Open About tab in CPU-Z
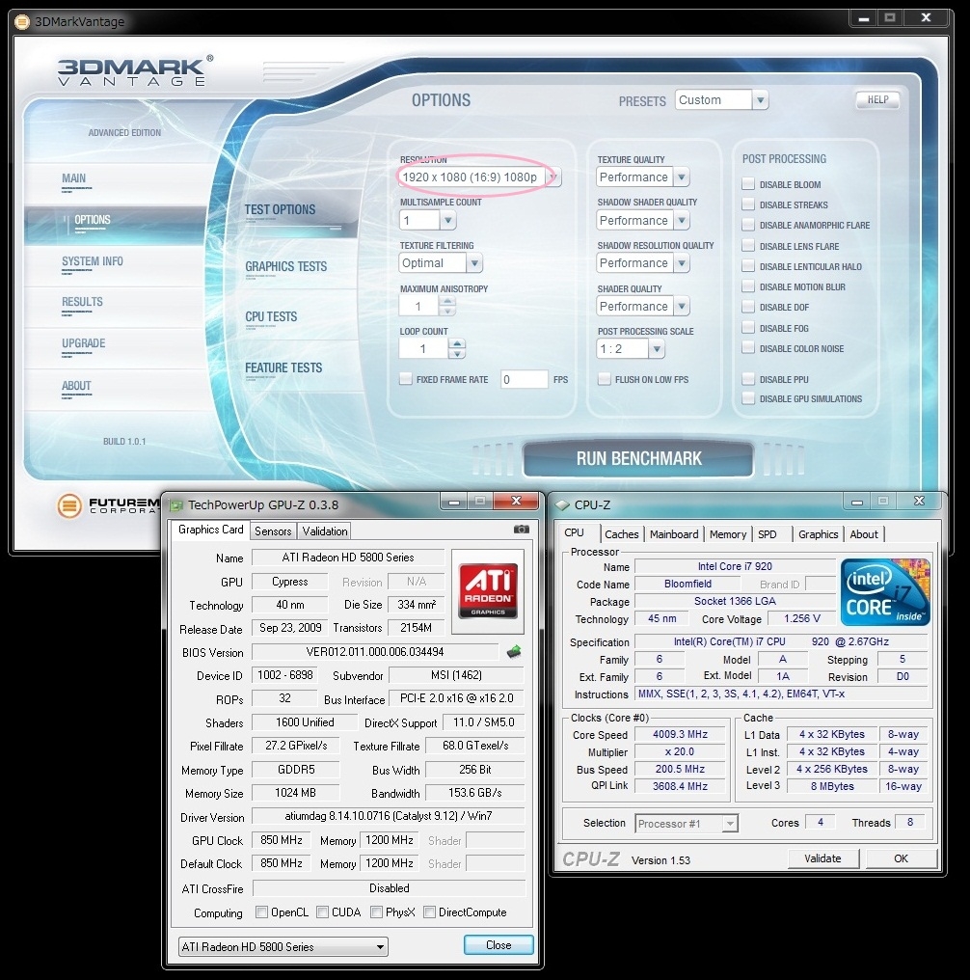The height and width of the screenshot is (980, 970). click(x=864, y=534)
